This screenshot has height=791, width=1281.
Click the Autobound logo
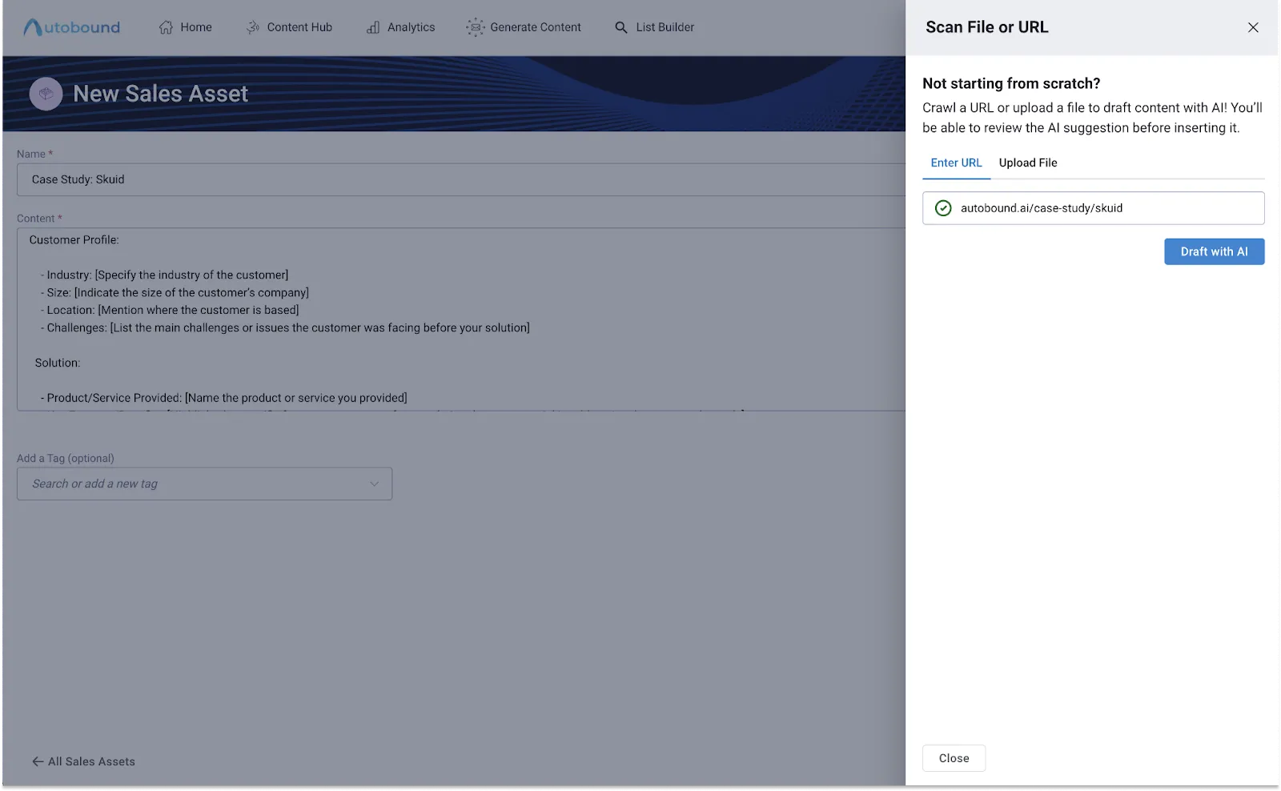72,27
